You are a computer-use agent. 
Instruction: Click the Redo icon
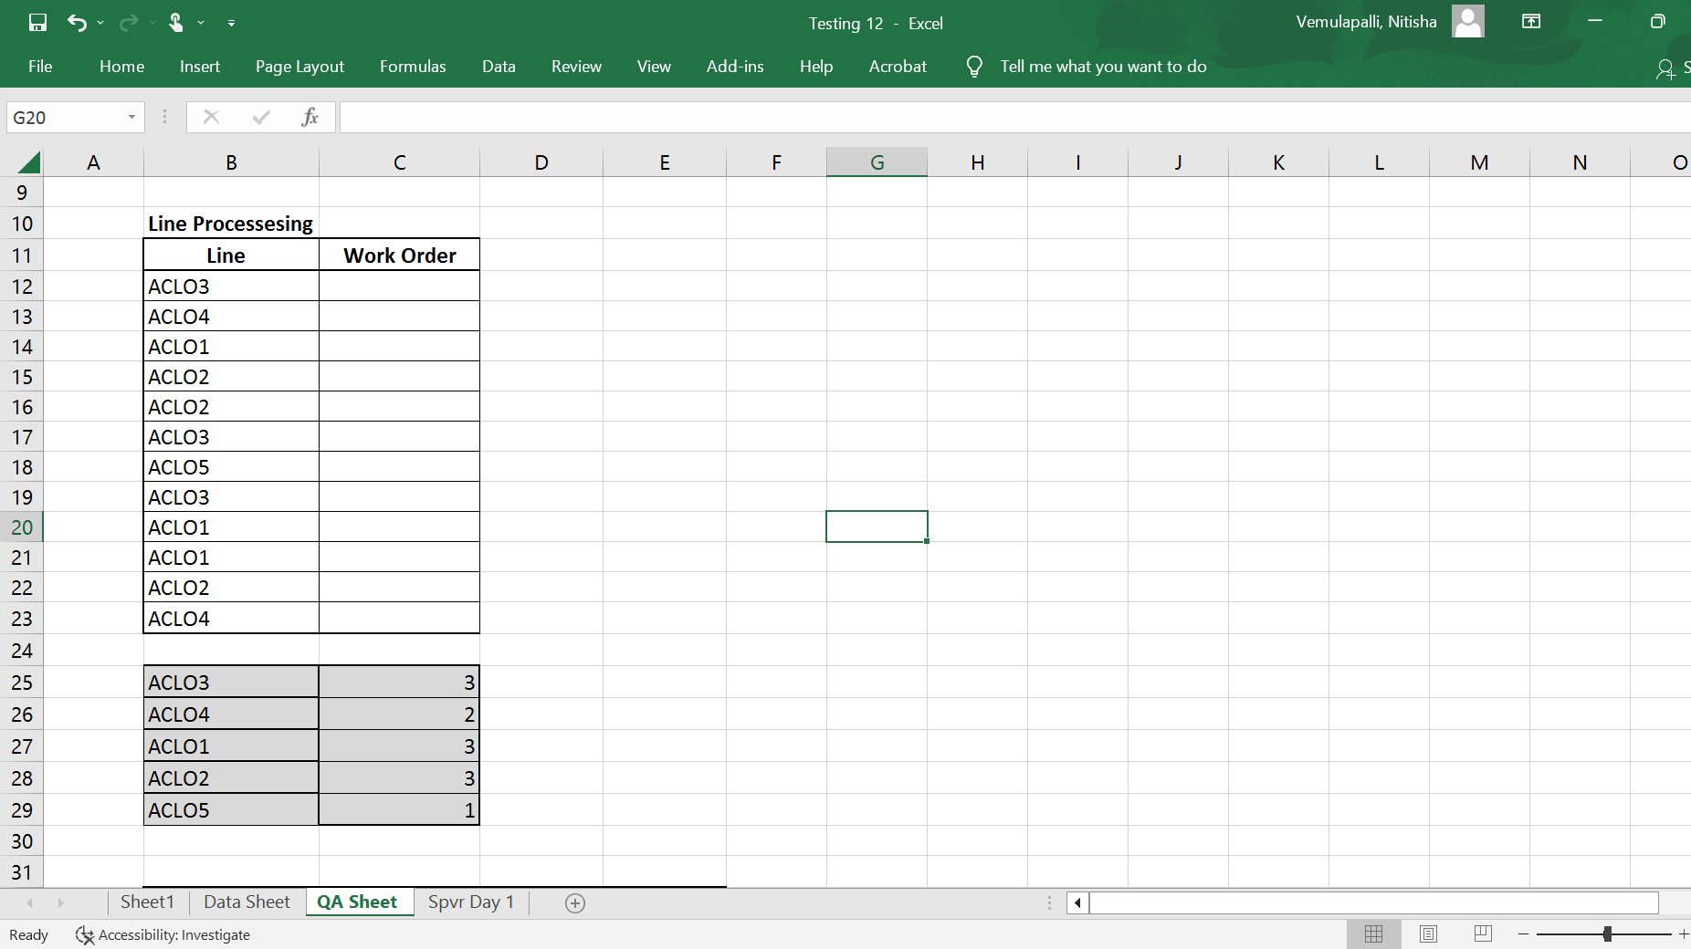tap(128, 23)
